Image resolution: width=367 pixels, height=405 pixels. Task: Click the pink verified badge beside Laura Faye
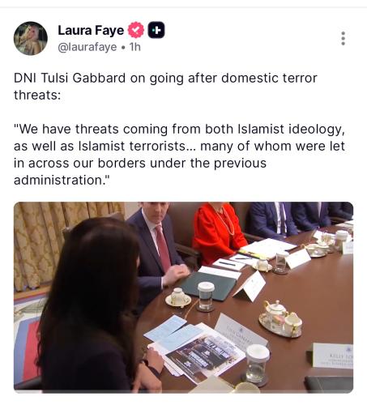136,30
